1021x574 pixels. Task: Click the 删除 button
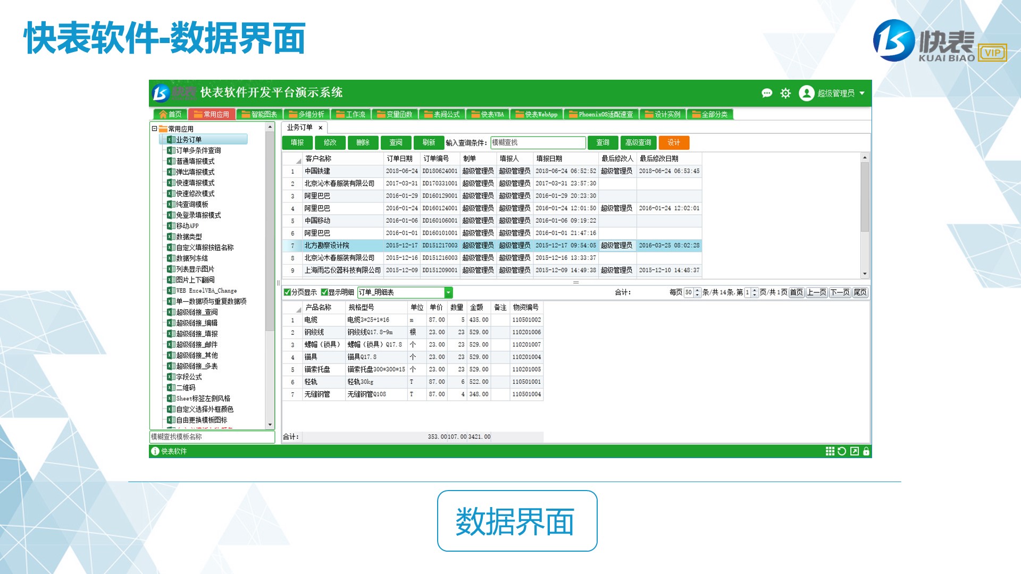363,142
